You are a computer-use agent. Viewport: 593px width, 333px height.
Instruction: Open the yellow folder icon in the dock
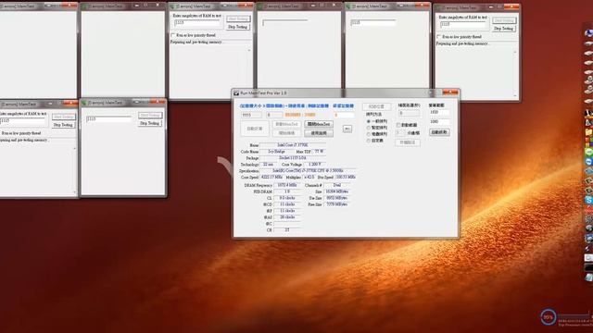[x=588, y=132]
